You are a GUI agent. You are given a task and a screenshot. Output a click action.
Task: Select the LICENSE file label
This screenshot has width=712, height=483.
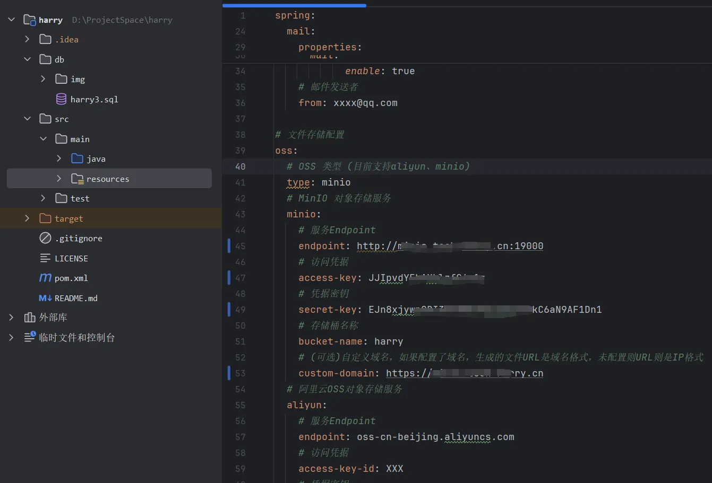tap(71, 258)
